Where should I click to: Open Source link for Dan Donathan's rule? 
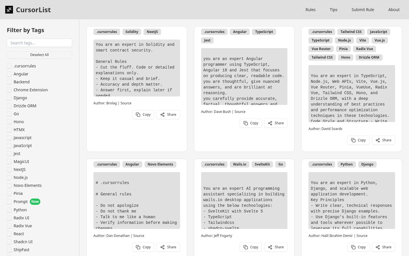click(139, 236)
